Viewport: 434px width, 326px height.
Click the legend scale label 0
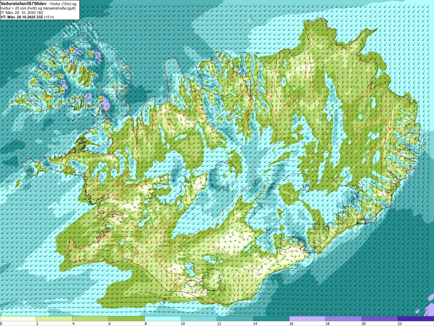point(1,324)
